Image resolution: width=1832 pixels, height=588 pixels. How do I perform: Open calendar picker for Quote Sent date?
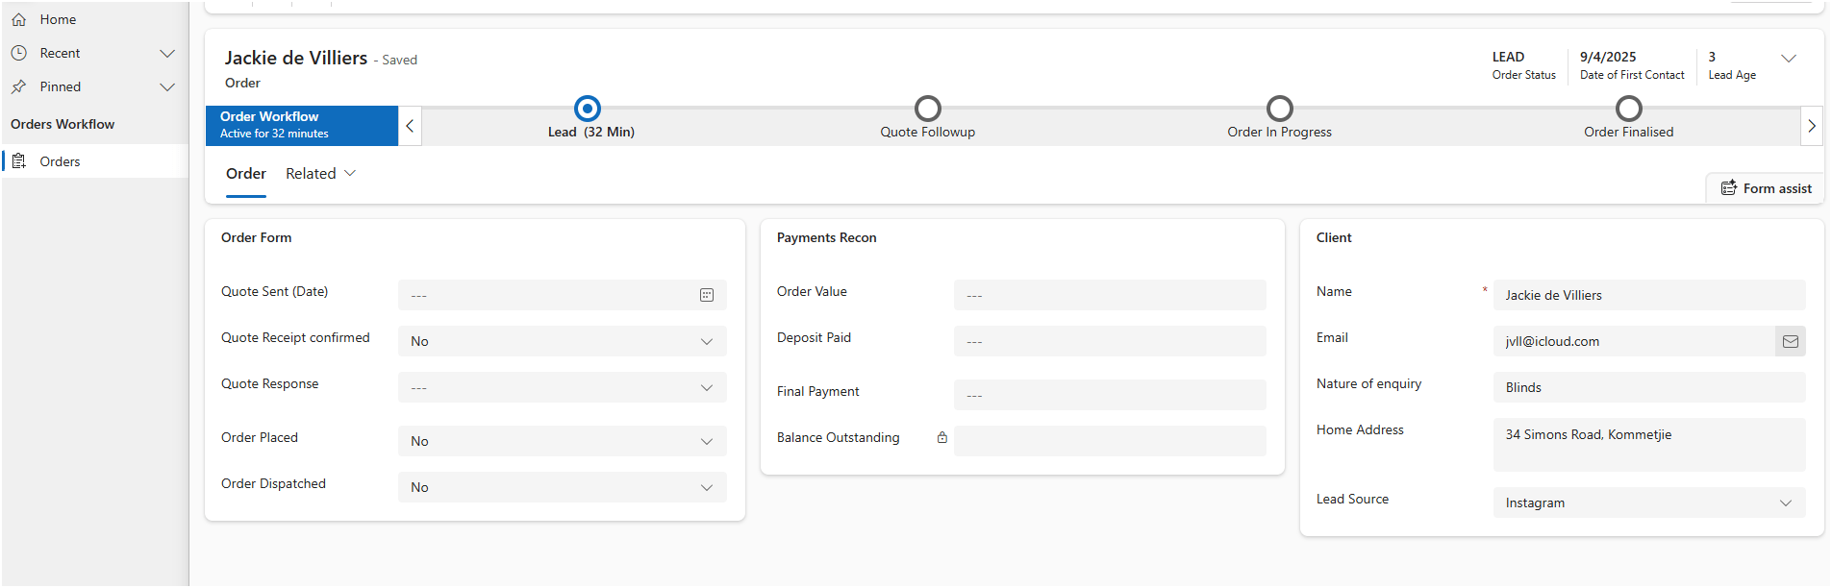pyautogui.click(x=707, y=295)
